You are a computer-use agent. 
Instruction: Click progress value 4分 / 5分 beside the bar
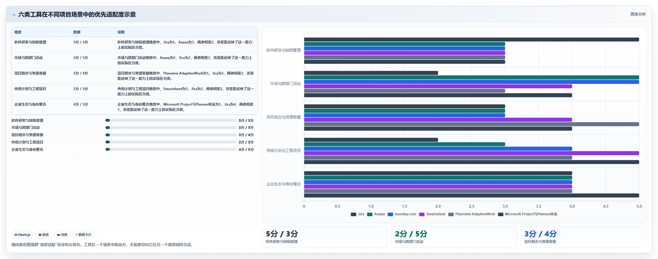(246, 150)
